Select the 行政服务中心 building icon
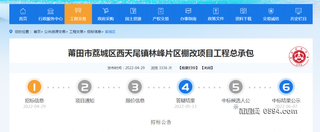 pos(50,11)
